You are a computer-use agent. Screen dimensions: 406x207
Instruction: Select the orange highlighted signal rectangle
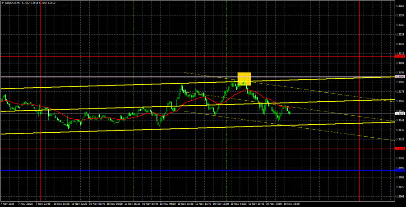click(244, 78)
